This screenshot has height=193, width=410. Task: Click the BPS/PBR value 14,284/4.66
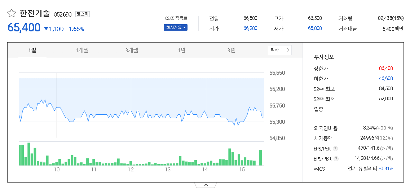367,158
